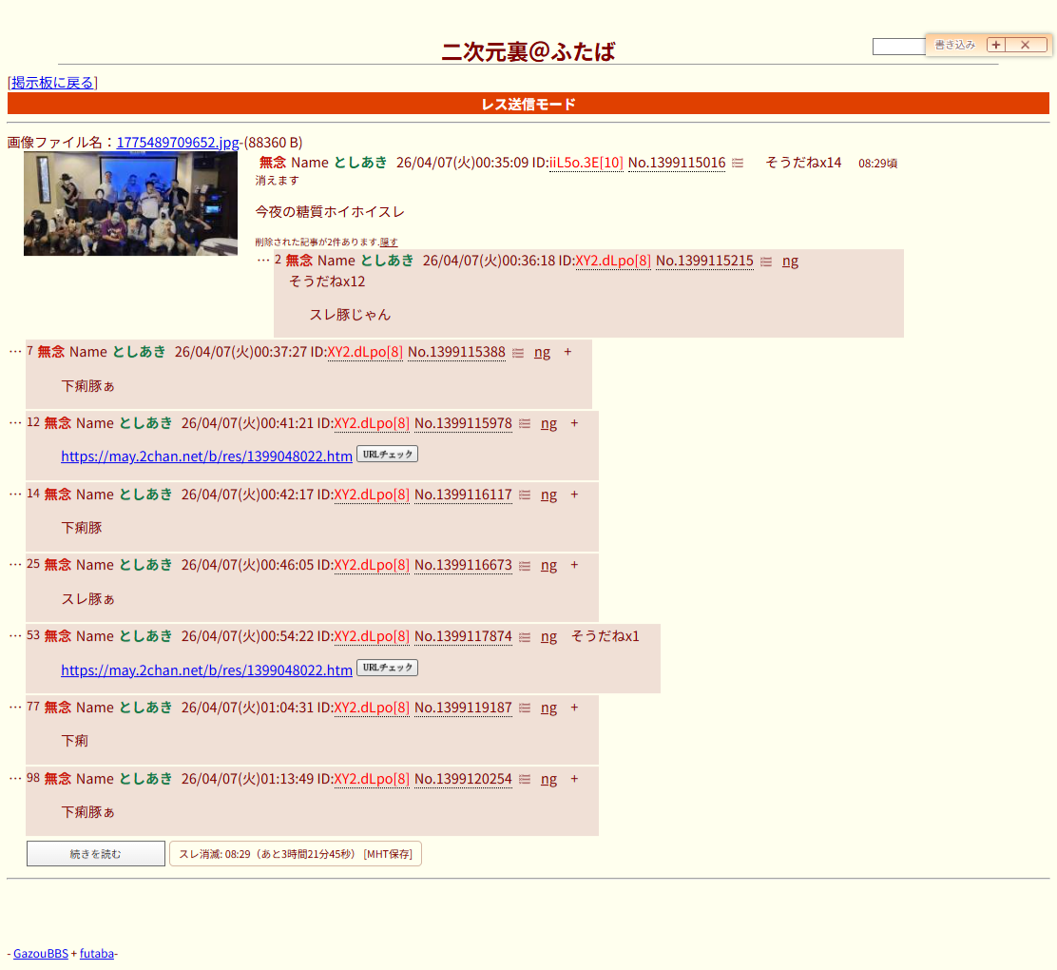Screen dimensions: 1057x970
Task: Close the 書き込み floating panel
Action: [x=1025, y=45]
